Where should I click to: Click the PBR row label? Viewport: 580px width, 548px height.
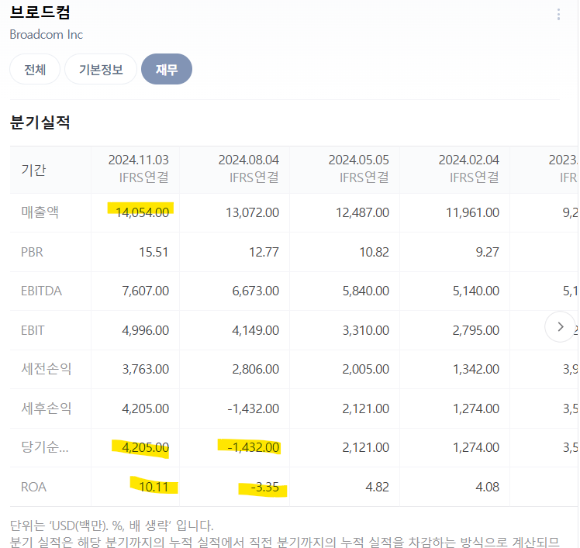point(32,252)
